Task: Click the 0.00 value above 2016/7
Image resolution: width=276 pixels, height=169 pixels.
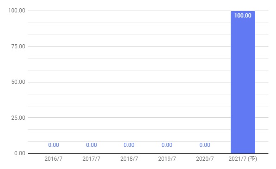Action: click(54, 145)
